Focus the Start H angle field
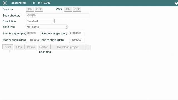The width and height of the screenshot is (178, 100). point(33,33)
